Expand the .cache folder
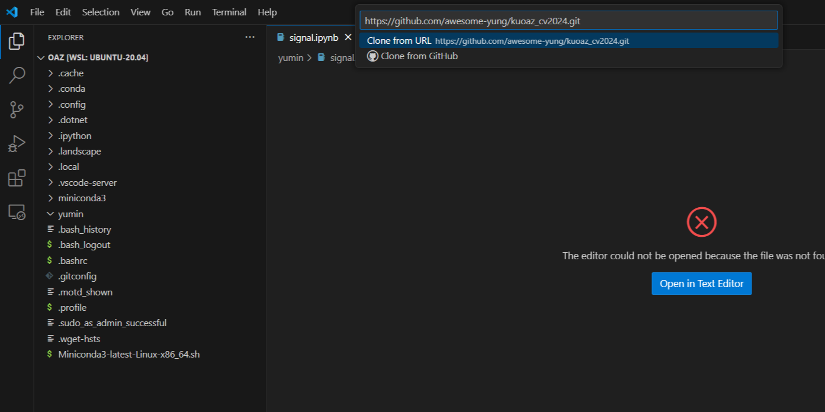This screenshot has width=825, height=412. [x=50, y=73]
